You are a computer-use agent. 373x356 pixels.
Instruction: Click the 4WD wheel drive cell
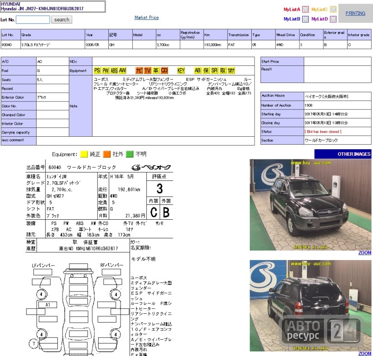[x=287, y=45]
